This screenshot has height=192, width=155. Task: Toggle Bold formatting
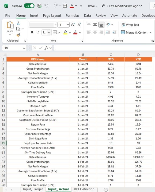tap(32, 32)
